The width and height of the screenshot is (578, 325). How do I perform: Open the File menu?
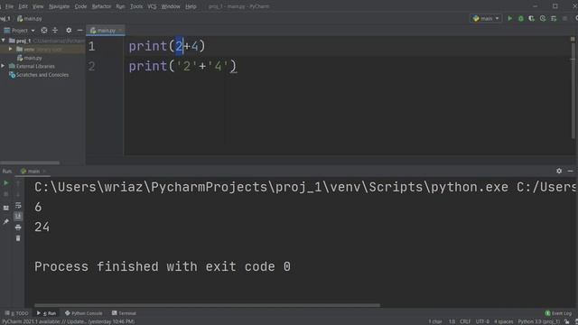coord(9,6)
